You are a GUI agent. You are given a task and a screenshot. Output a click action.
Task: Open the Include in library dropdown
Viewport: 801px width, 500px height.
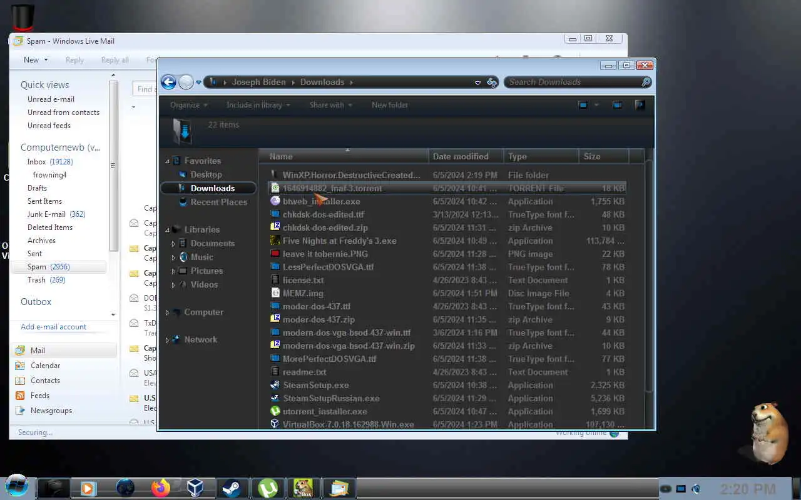258,105
